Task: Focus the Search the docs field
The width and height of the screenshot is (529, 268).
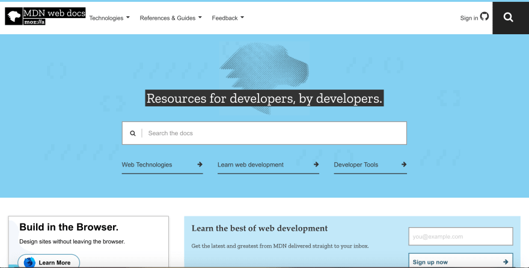Action: coord(264,133)
